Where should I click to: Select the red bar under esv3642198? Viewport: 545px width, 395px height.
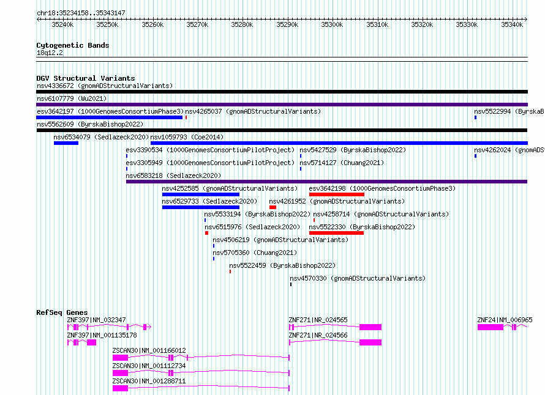[337, 194]
